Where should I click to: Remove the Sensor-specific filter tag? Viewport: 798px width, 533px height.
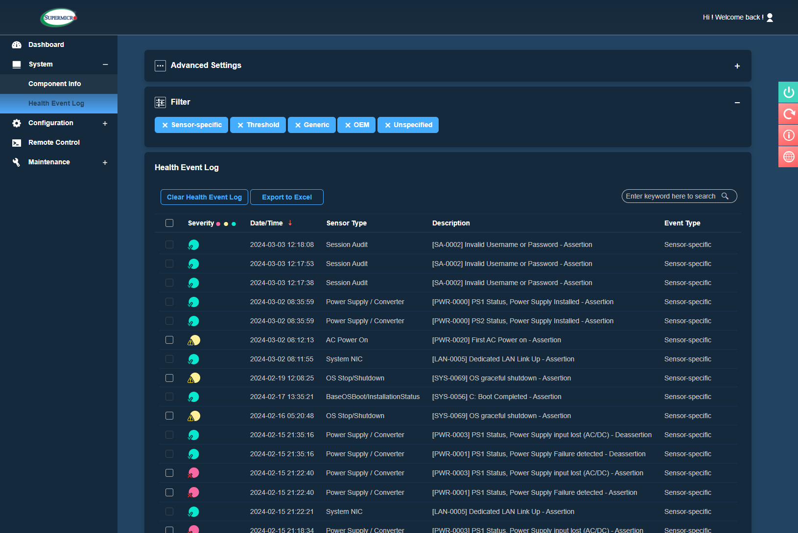click(165, 125)
